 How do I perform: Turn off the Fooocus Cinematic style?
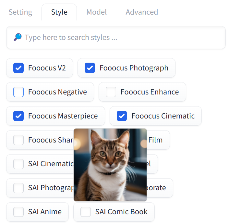122,116
